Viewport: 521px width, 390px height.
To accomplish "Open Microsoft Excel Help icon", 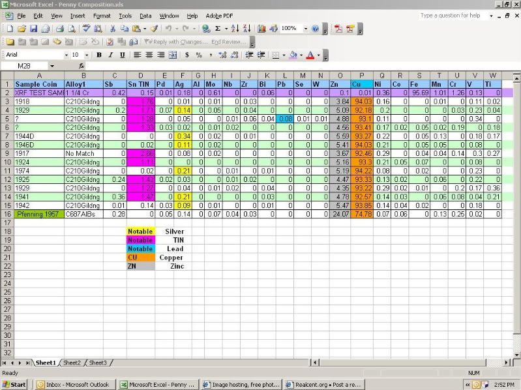I will (x=315, y=29).
